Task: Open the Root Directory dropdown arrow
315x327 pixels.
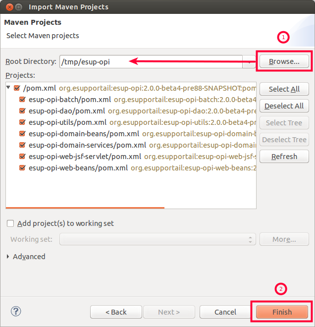Action: tap(249, 62)
